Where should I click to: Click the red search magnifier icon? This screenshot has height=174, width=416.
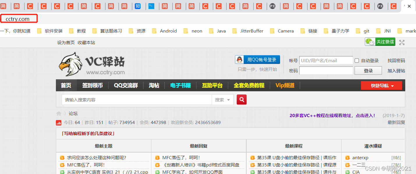241,99
